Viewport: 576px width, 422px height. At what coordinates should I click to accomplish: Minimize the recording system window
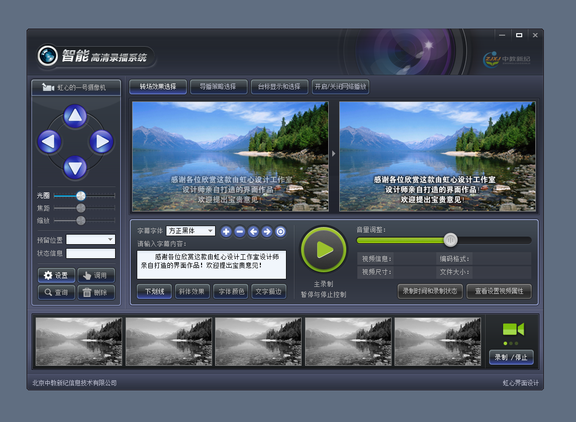click(502, 35)
